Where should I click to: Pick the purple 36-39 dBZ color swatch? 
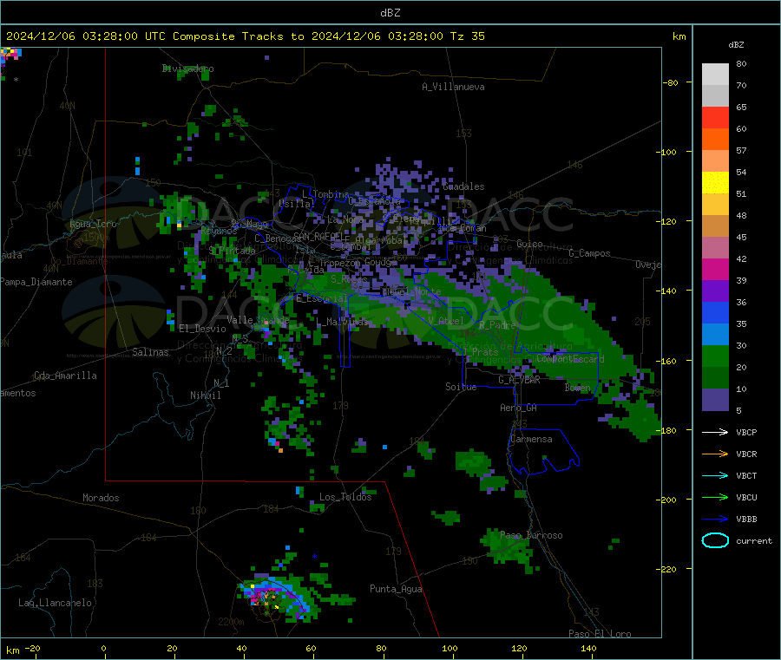coord(715,291)
